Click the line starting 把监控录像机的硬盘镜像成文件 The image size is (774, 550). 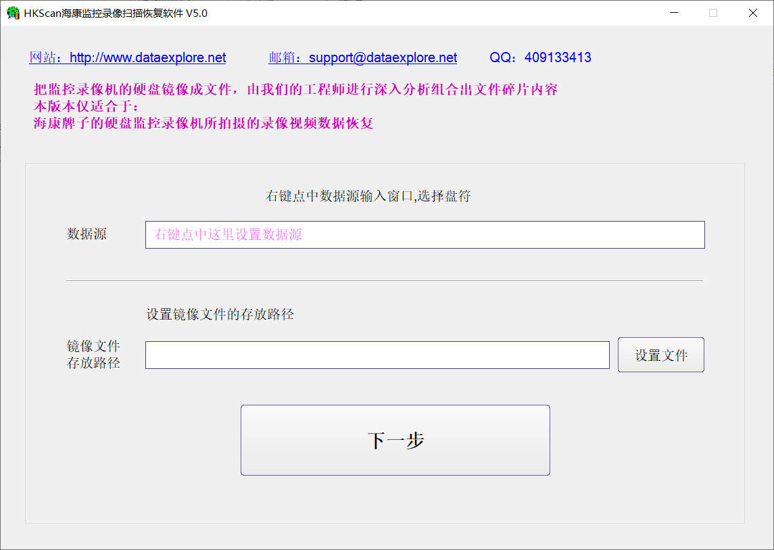click(295, 89)
